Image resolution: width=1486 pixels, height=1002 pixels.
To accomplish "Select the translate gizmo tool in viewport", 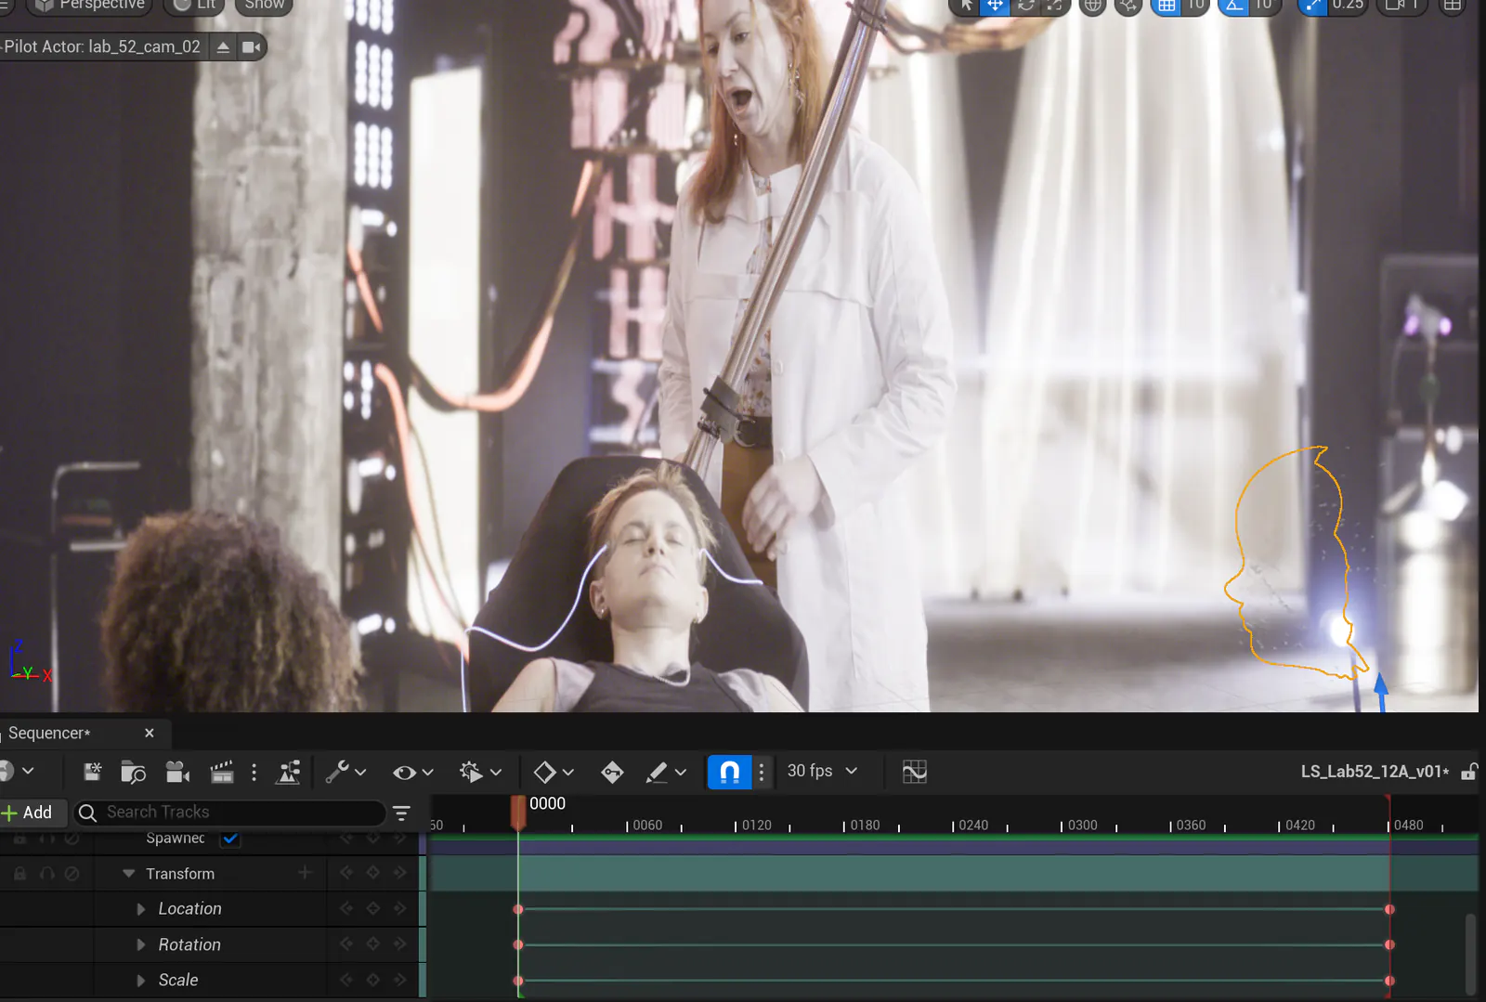I will (995, 6).
